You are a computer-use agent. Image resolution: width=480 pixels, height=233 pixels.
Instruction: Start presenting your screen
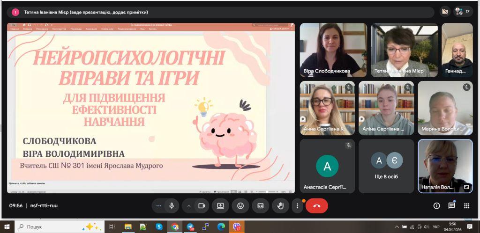pos(220,206)
